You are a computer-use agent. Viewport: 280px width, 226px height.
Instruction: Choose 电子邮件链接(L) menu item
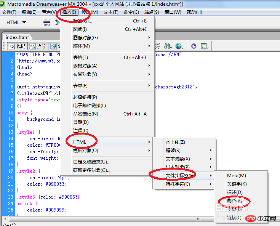click(x=107, y=106)
